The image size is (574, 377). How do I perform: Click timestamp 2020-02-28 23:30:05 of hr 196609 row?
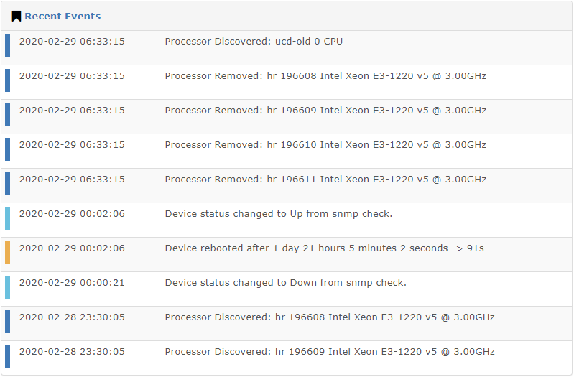point(72,351)
